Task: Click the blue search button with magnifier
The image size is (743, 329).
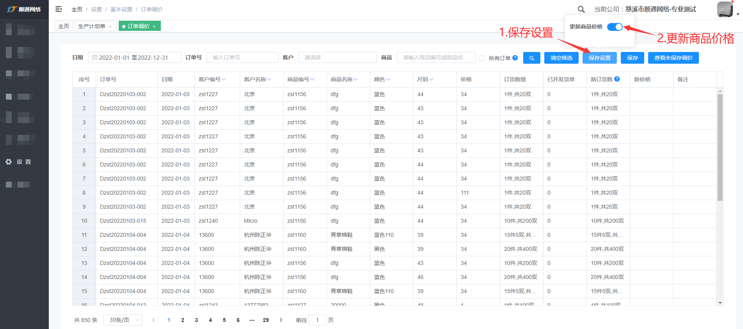Action: pyautogui.click(x=531, y=58)
